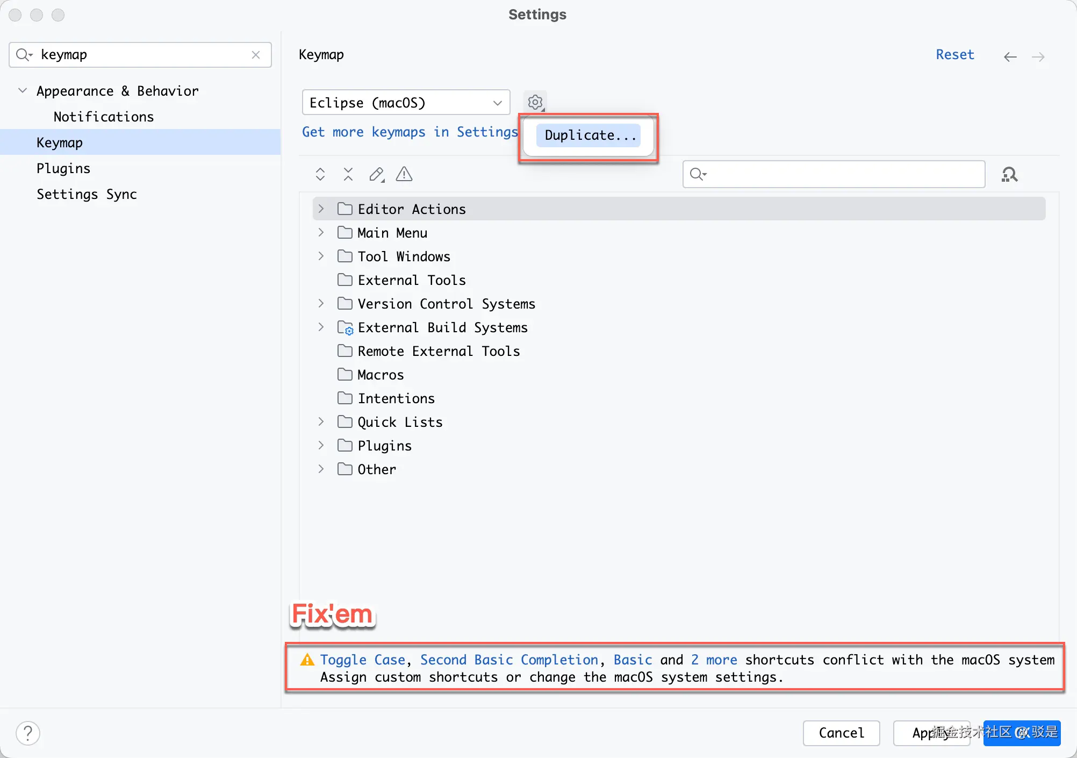Viewport: 1077px width, 758px height.
Task: Open the Eclipse (macOS) keymap dropdown
Action: coord(406,103)
